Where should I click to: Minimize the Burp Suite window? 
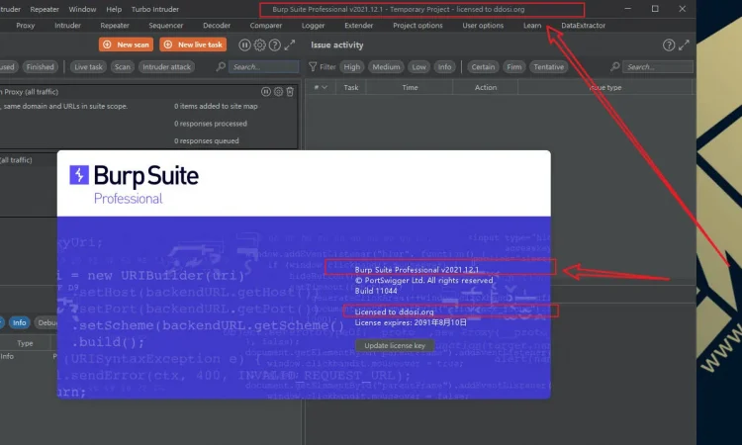click(627, 9)
